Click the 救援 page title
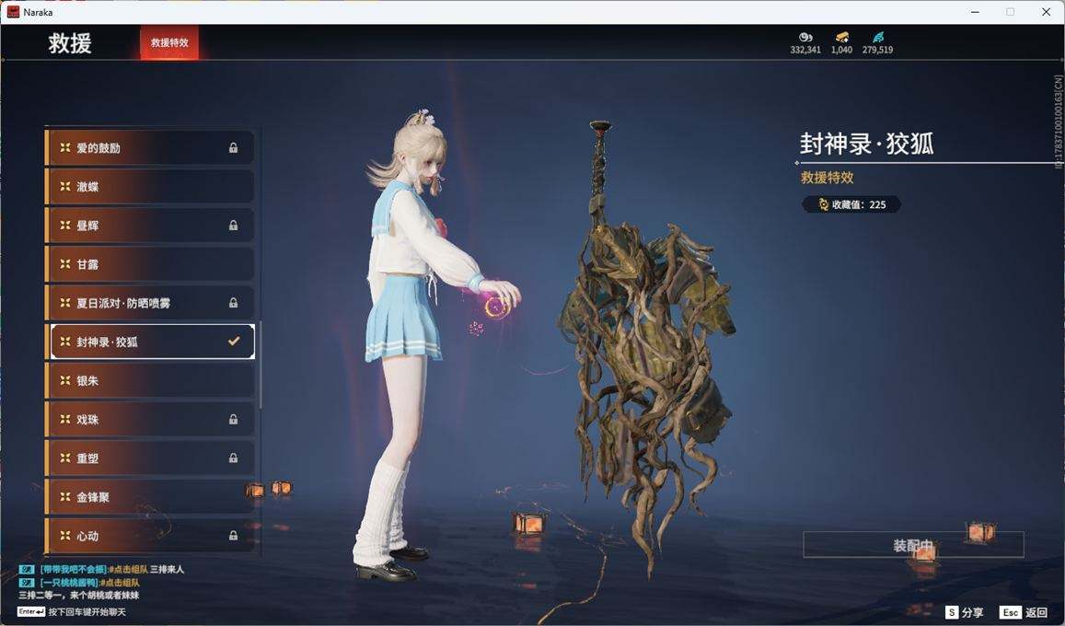Image resolution: width=1065 pixels, height=626 pixels. [70, 42]
